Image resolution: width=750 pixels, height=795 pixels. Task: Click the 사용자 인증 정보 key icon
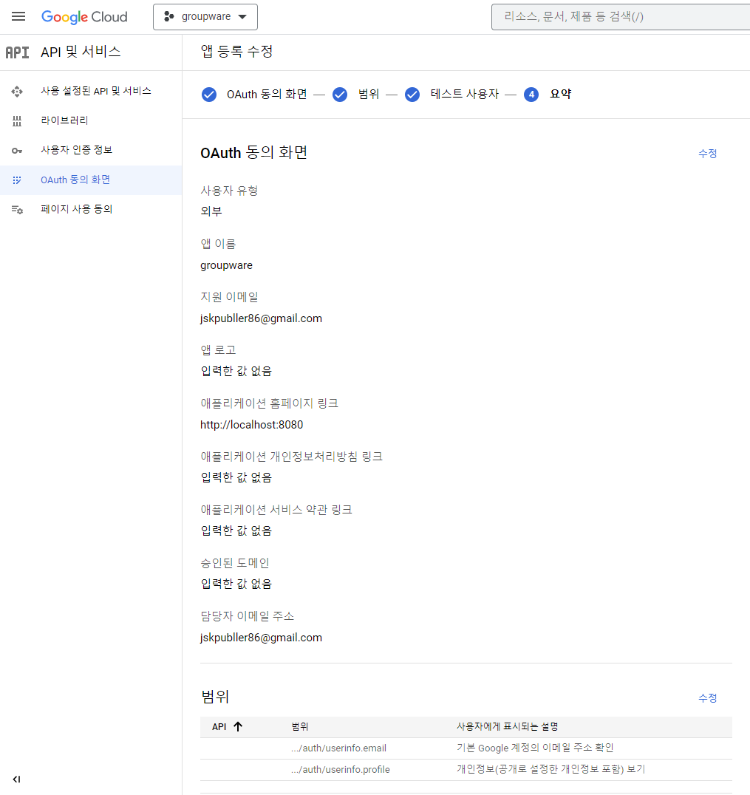coord(16,150)
